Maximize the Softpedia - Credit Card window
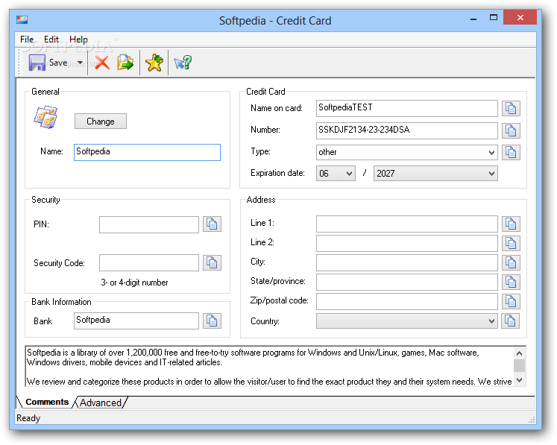 coord(494,17)
